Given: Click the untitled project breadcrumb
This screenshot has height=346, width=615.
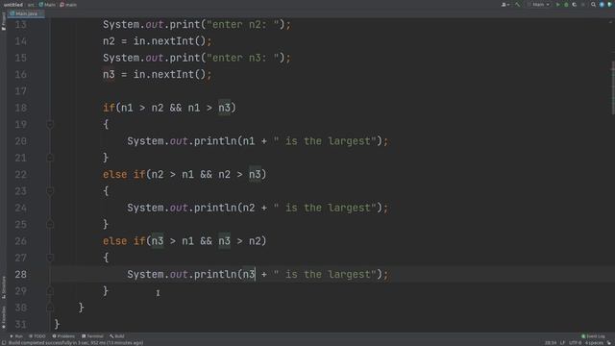Looking at the screenshot, I should [x=12, y=5].
